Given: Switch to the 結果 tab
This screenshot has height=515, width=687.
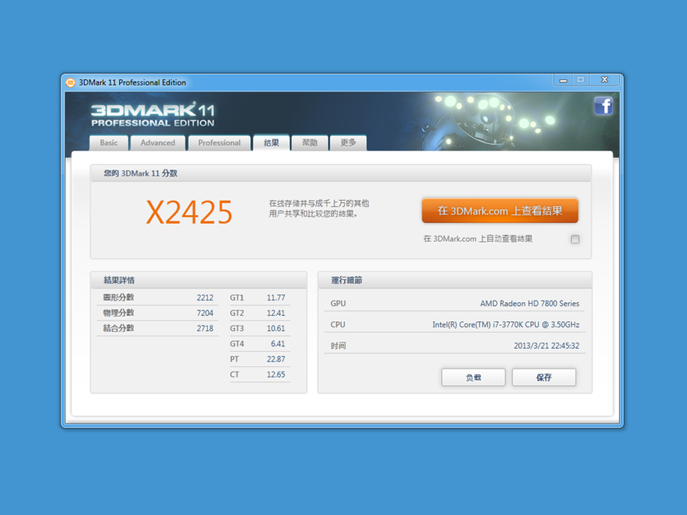Looking at the screenshot, I should [x=271, y=143].
